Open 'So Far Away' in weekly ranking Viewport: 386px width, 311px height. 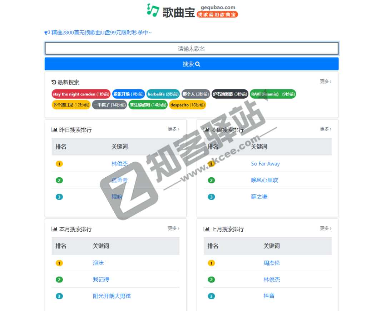(265, 164)
